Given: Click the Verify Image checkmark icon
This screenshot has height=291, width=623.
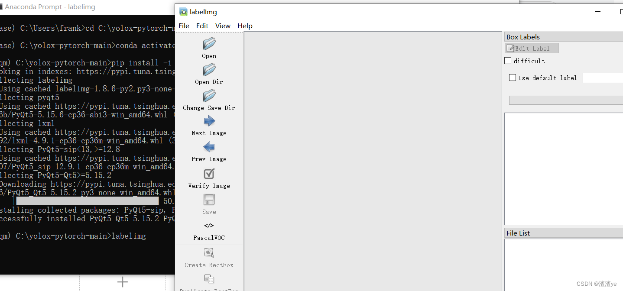Looking at the screenshot, I should click(x=209, y=174).
